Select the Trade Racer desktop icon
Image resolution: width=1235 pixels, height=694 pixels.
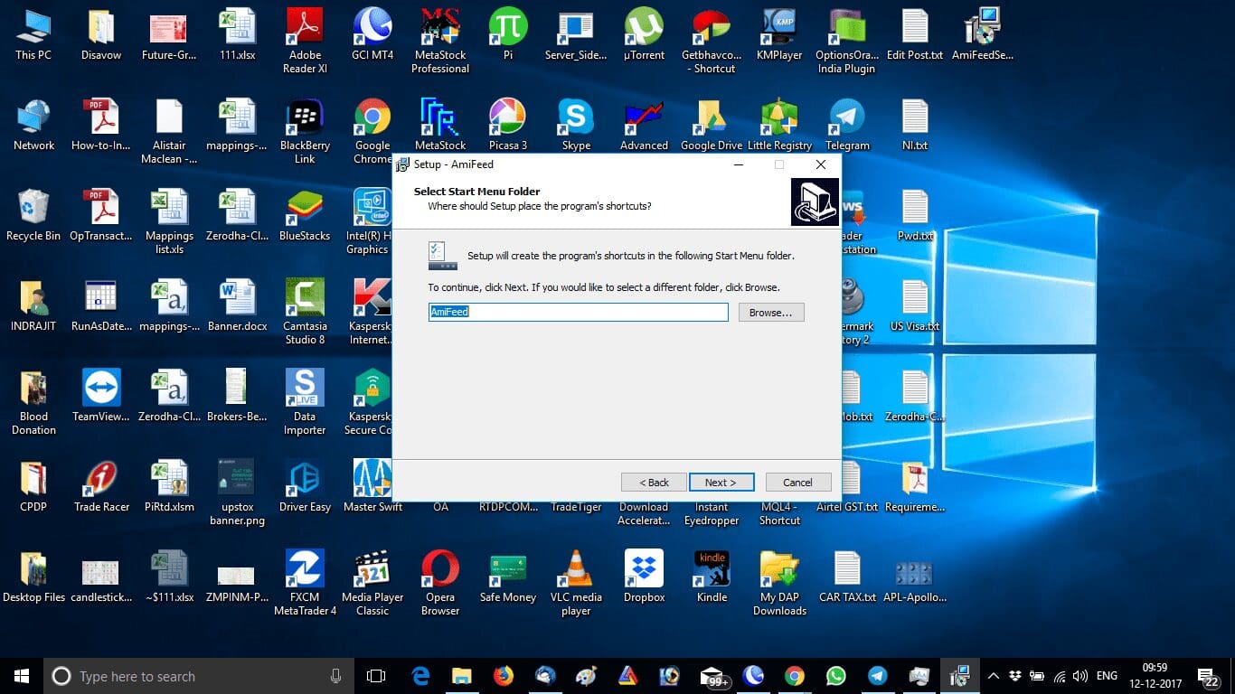[101, 485]
